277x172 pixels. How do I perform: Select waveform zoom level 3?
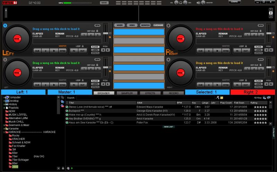pos(270,16)
